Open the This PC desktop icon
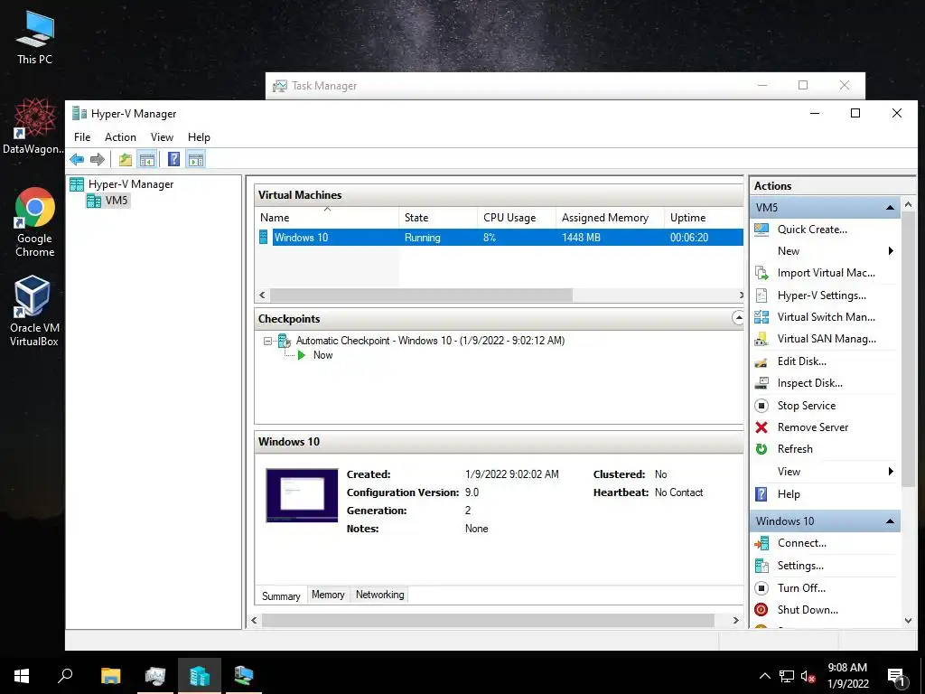 (x=35, y=38)
